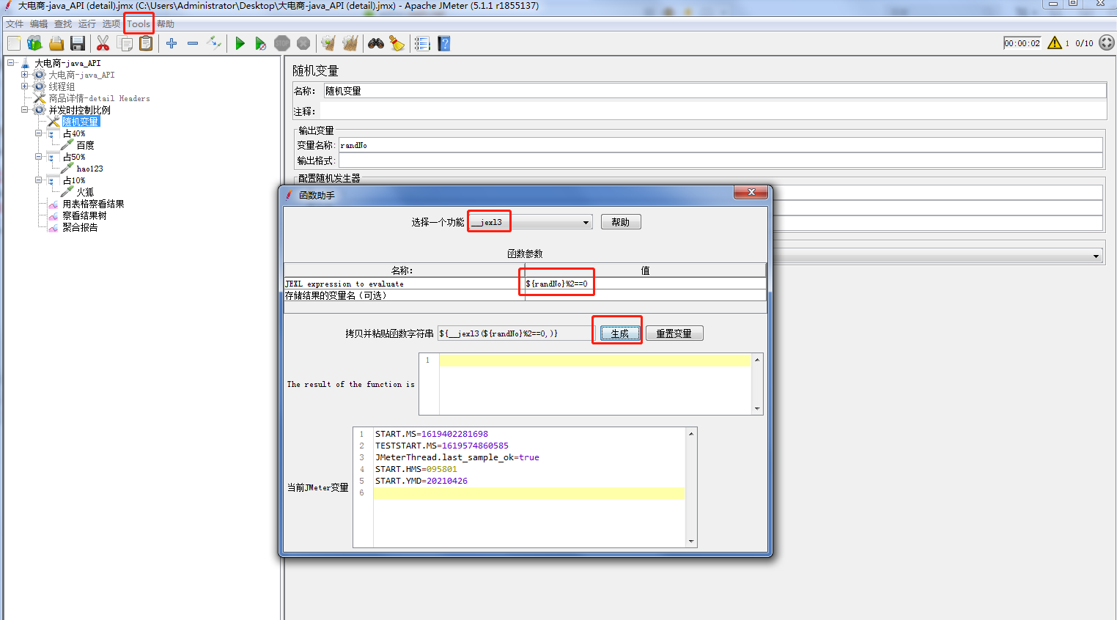Expand the 线程组 tree node

pyautogui.click(x=25, y=86)
